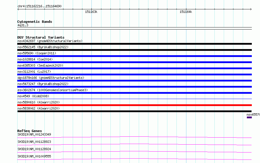Select the blue bar under nsv595690
This screenshot has height=163, width=260.
pos(134,56)
